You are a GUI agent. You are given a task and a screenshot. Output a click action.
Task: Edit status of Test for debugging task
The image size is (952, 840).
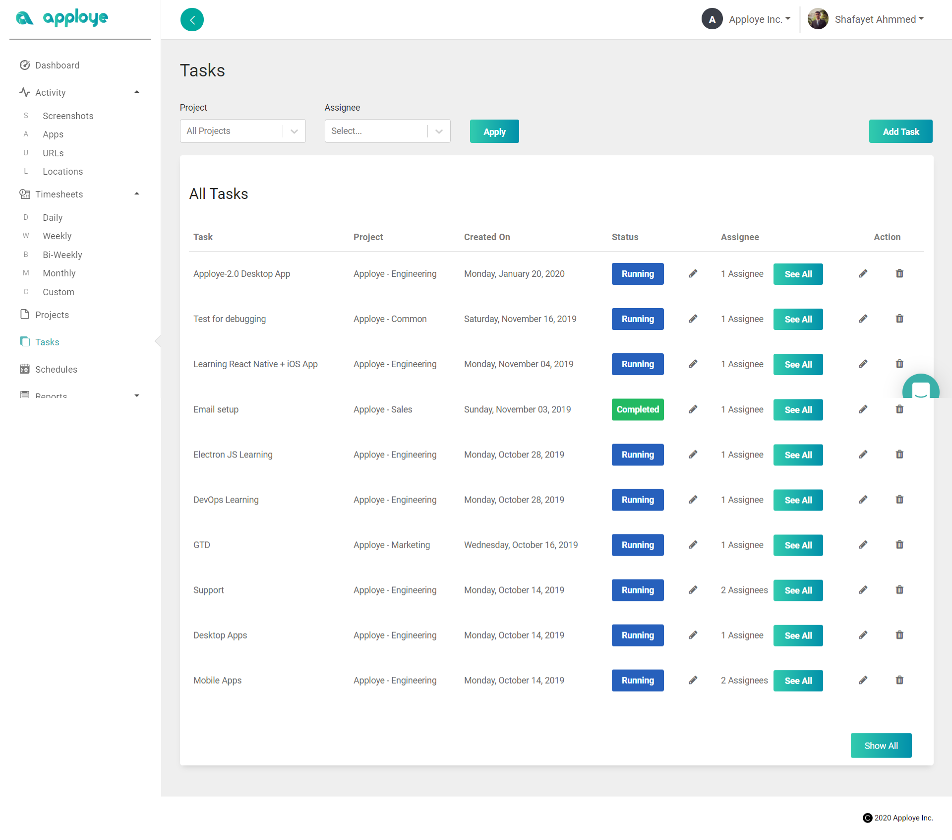point(693,319)
